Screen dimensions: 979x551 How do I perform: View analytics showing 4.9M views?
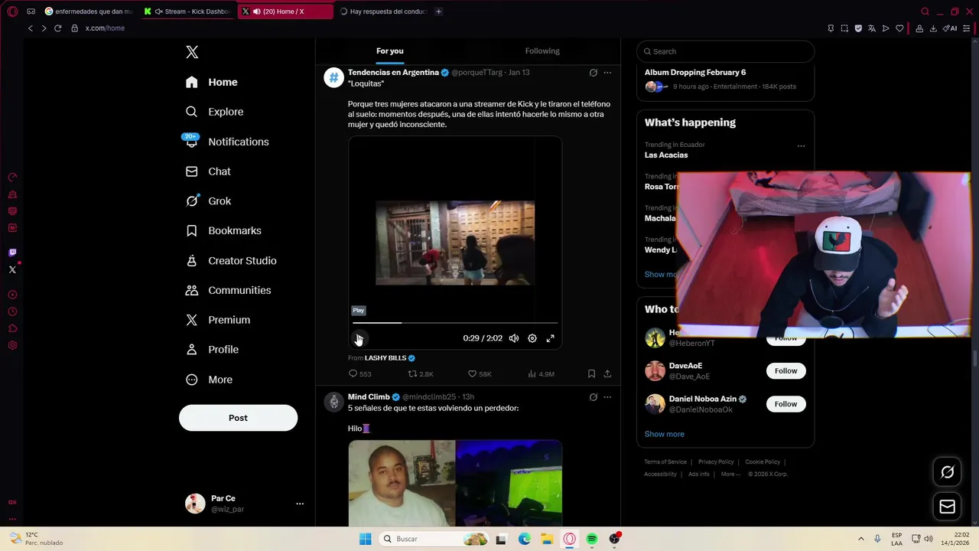pos(541,374)
